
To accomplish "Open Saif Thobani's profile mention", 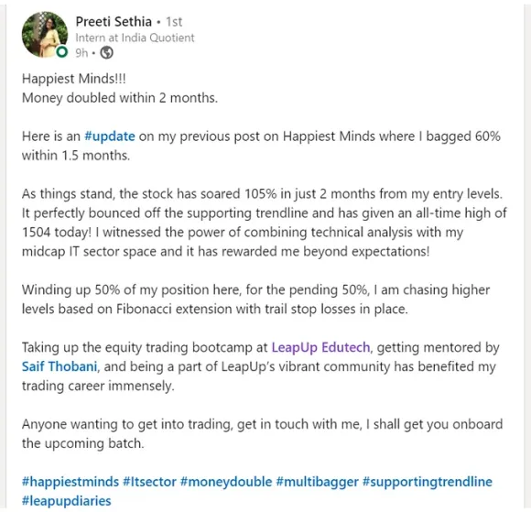I will point(60,366).
